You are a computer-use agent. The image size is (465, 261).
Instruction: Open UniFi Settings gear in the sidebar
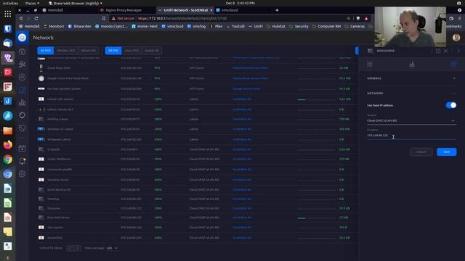(23, 174)
